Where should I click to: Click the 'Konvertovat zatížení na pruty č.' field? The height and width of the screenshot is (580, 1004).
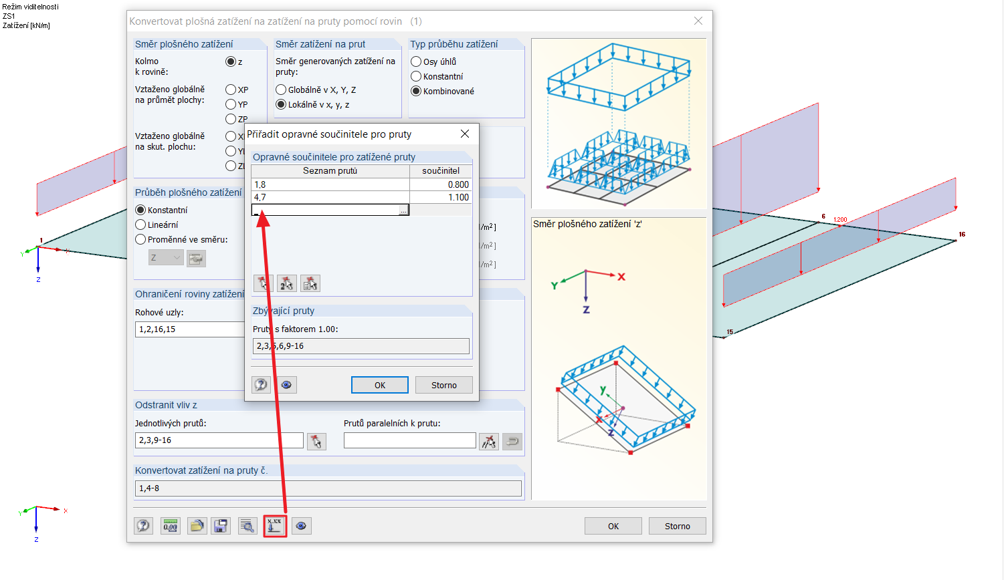[328, 488]
